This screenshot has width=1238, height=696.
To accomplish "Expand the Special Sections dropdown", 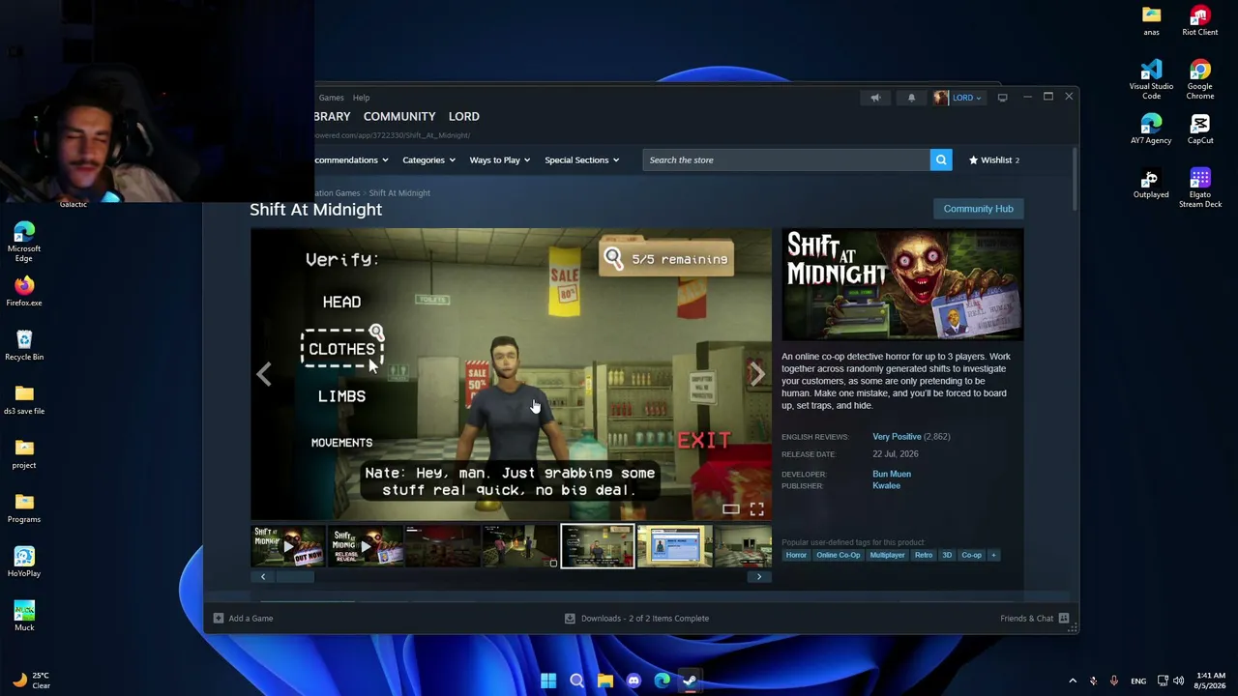I will click(x=581, y=159).
